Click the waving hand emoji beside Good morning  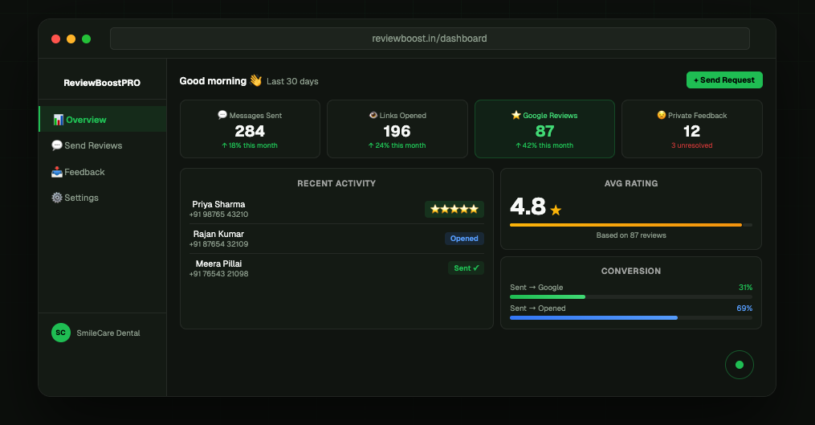[x=255, y=80]
